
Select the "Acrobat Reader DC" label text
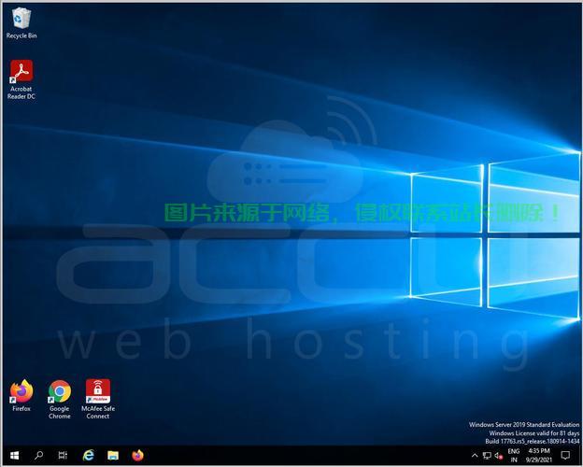[21, 92]
